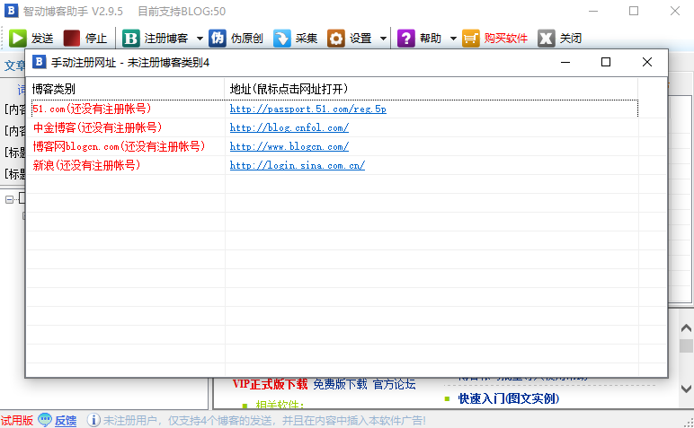
Task: Click the 购买软件 red label
Action: coord(506,39)
